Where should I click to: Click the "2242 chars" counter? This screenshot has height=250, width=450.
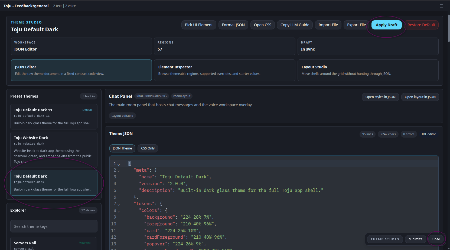(388, 134)
